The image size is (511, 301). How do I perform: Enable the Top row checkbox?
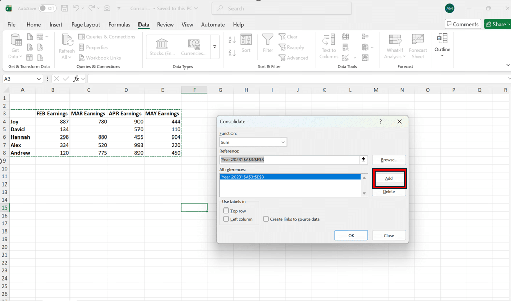click(226, 211)
